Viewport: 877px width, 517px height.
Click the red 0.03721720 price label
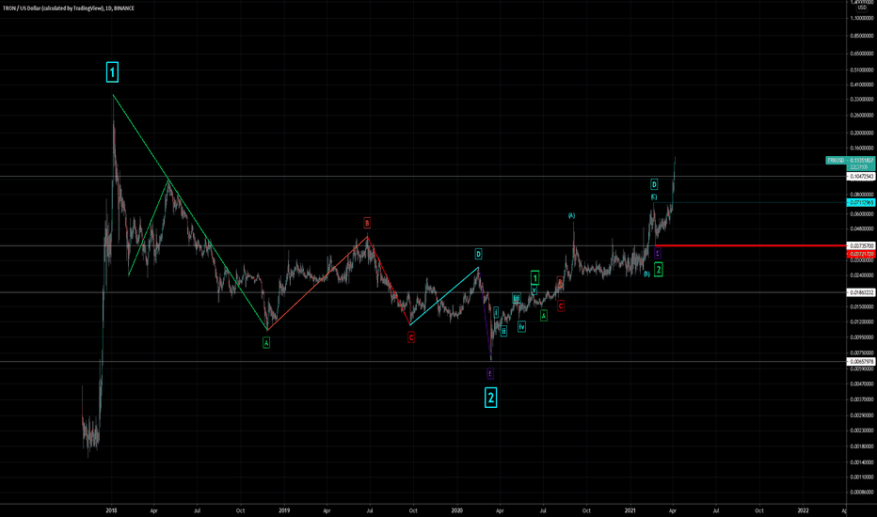coord(861,254)
